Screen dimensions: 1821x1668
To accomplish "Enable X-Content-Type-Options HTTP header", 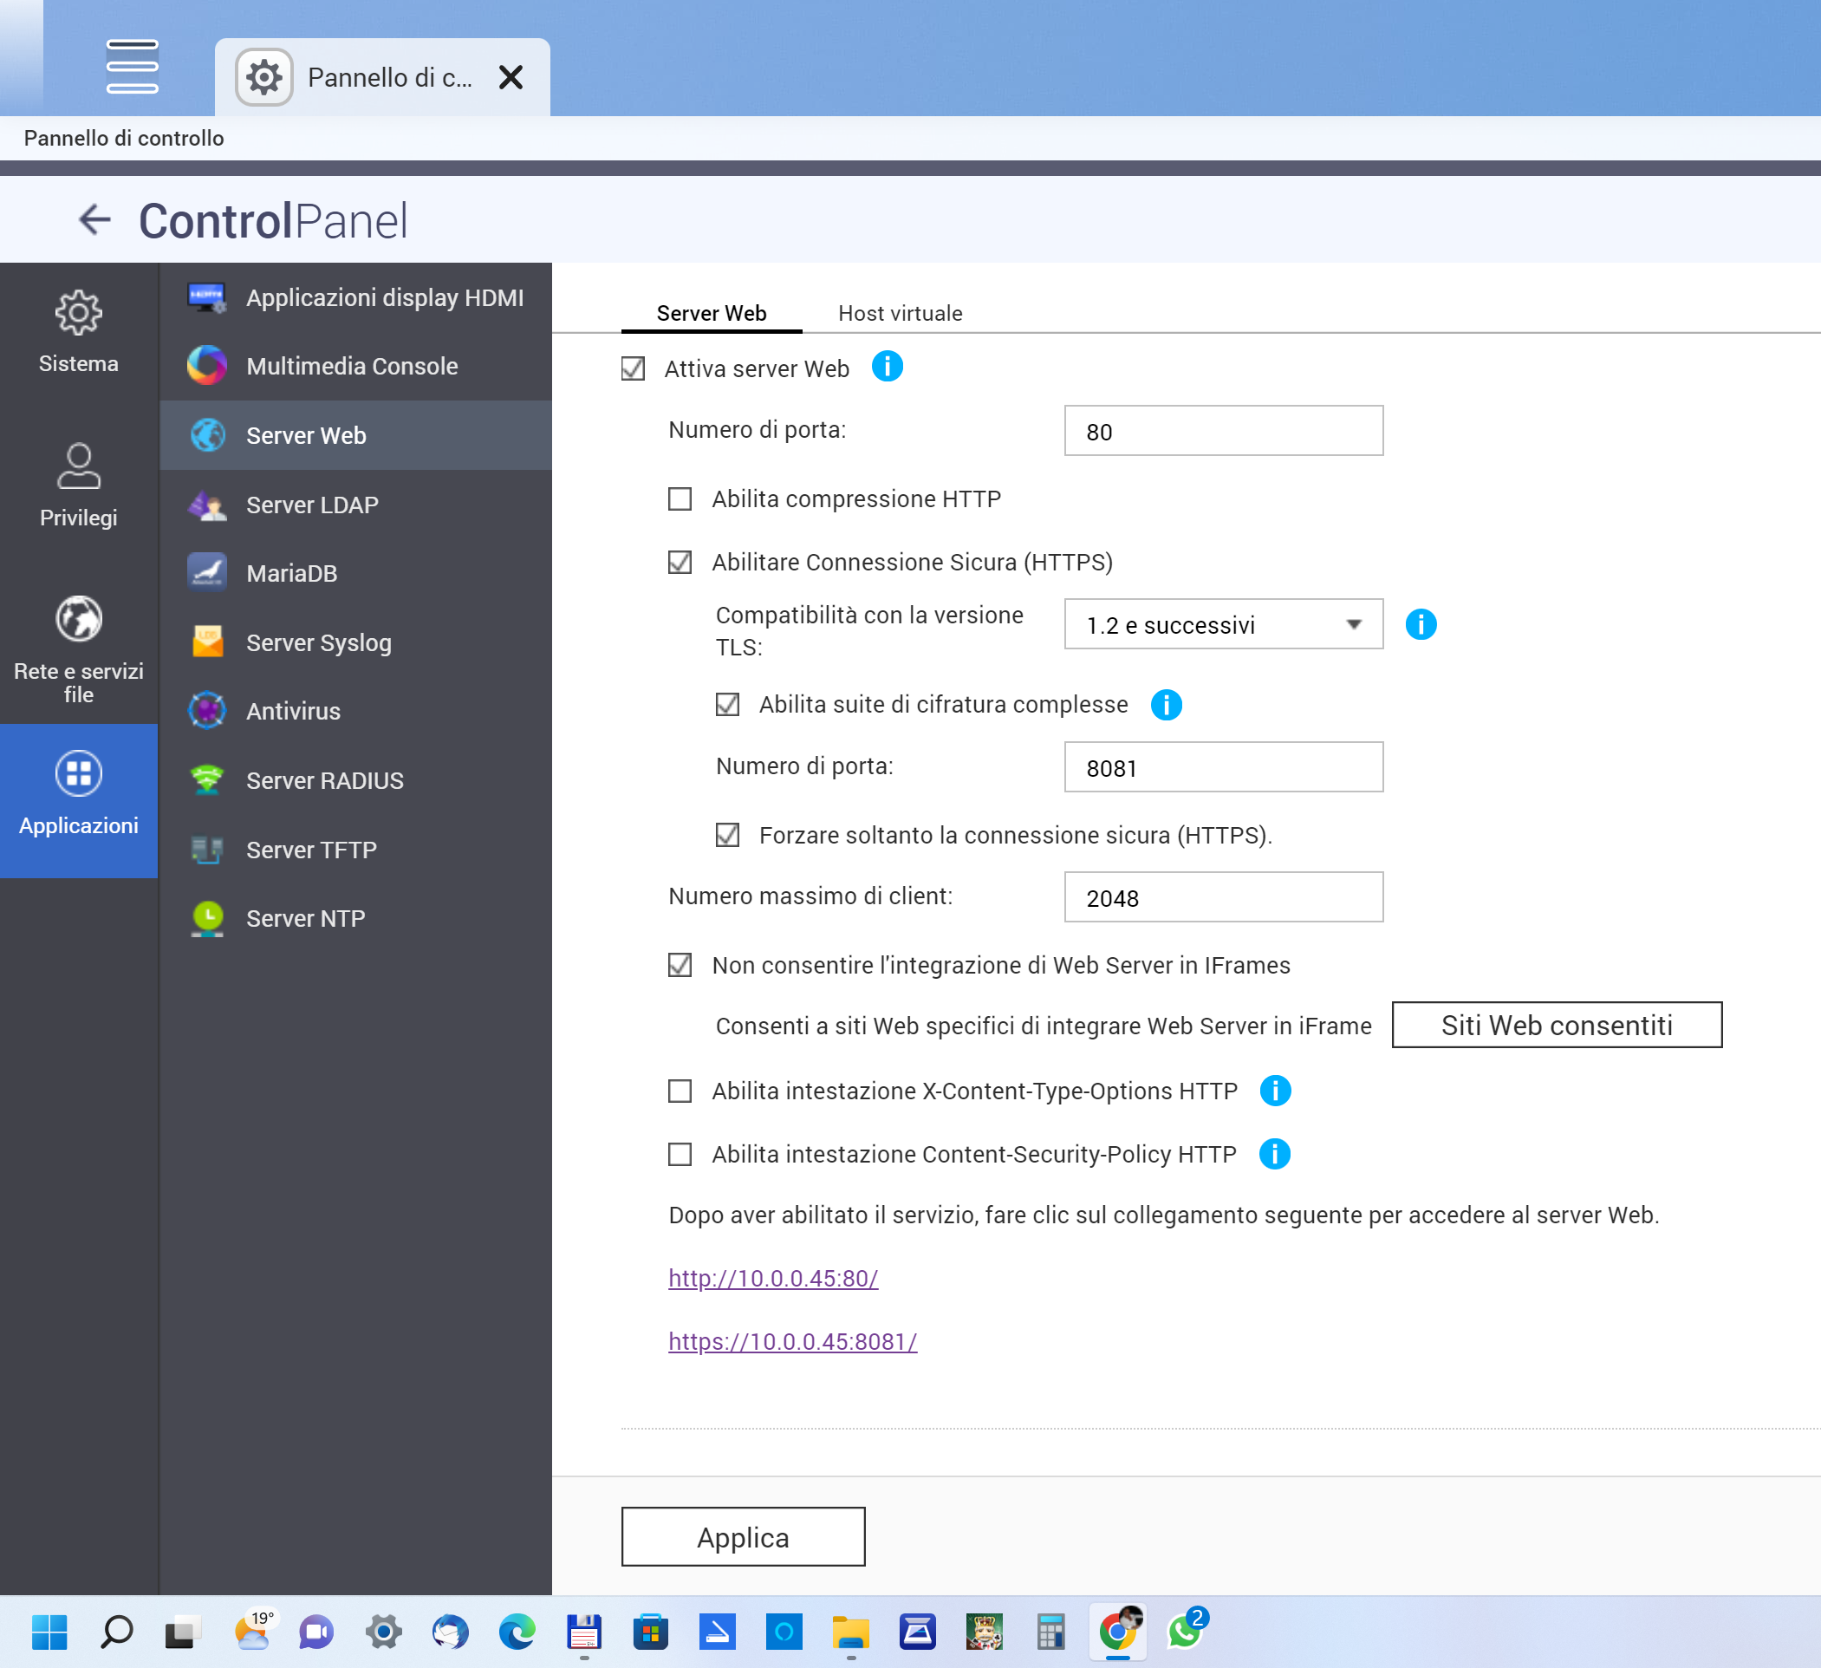I will (x=680, y=1091).
